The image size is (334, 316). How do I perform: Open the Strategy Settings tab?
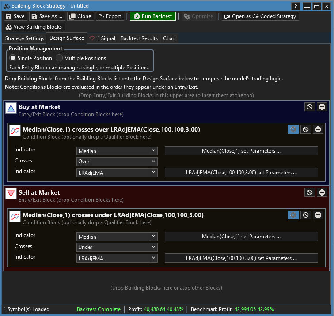click(25, 38)
